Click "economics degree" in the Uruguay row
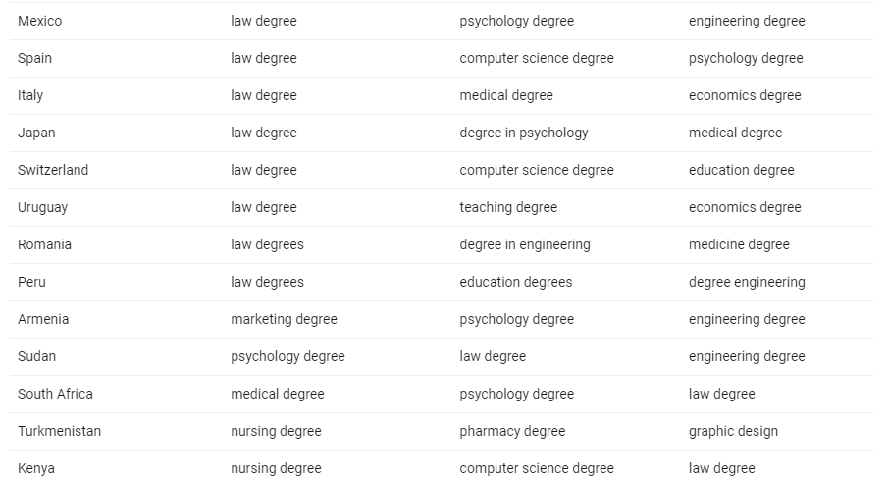The height and width of the screenshot is (480, 888). [x=745, y=207]
